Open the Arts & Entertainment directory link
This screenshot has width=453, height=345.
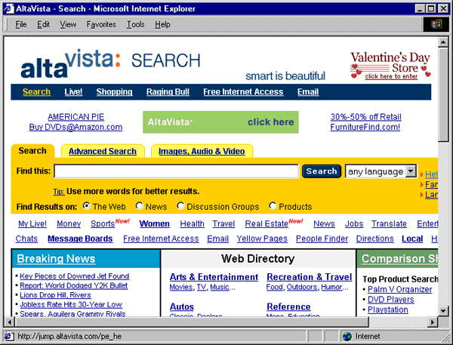214,277
